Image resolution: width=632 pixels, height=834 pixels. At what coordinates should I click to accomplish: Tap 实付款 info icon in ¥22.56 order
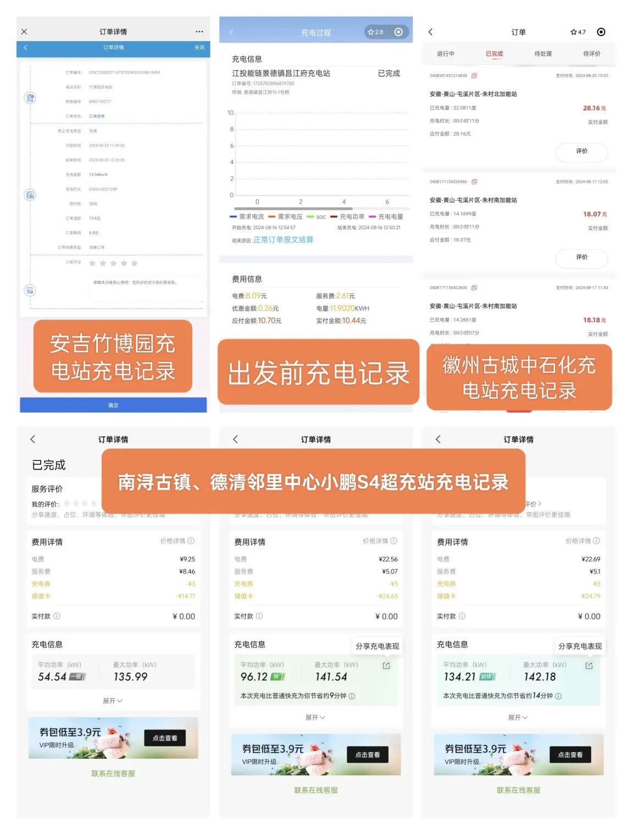click(x=259, y=616)
